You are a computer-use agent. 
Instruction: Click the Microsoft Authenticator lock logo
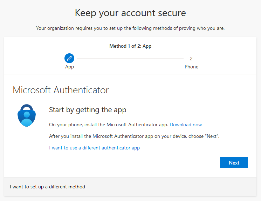point(27,115)
